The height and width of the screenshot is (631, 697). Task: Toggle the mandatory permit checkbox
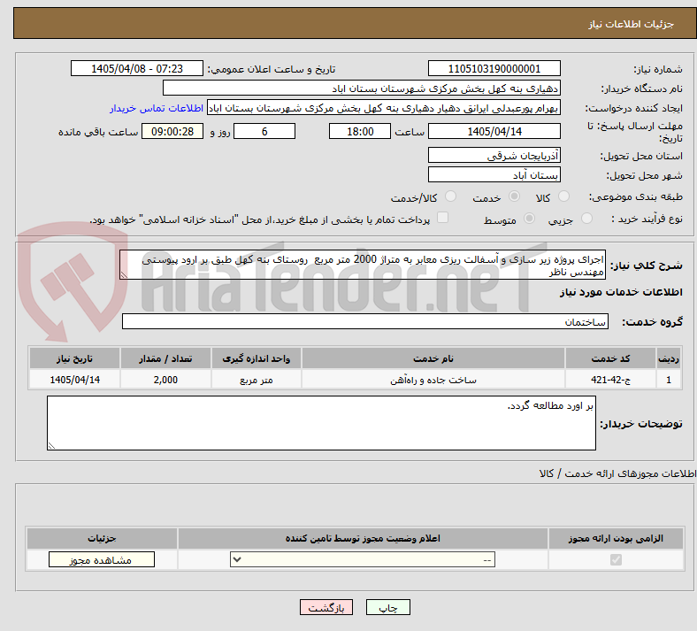pos(616,559)
